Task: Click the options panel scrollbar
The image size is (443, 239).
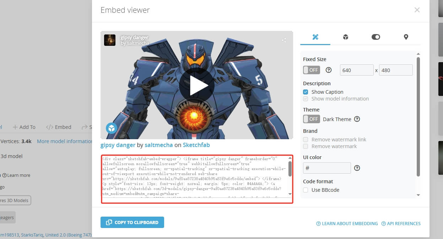Action: pos(418,117)
